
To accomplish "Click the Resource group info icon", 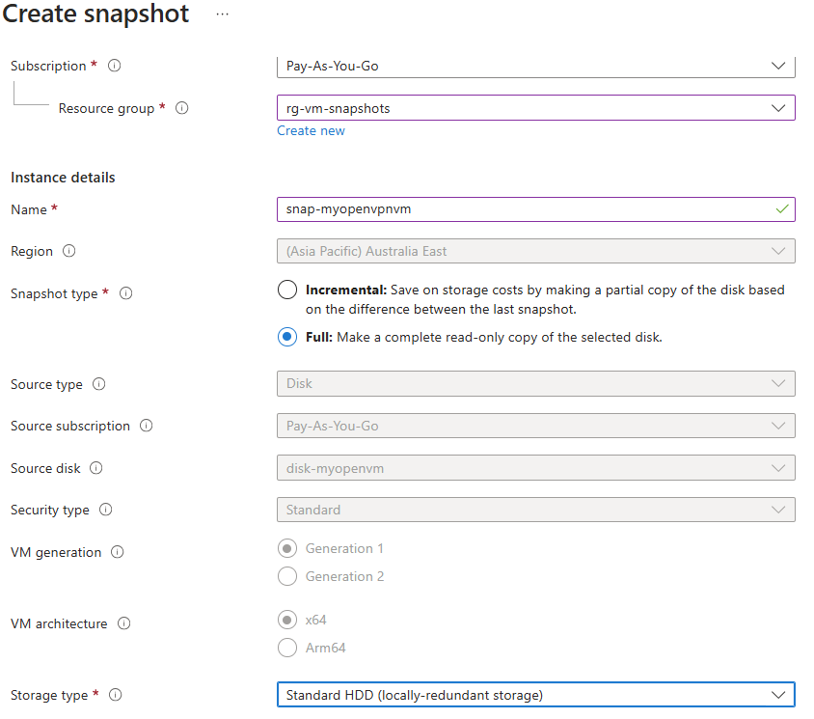I will click(182, 108).
